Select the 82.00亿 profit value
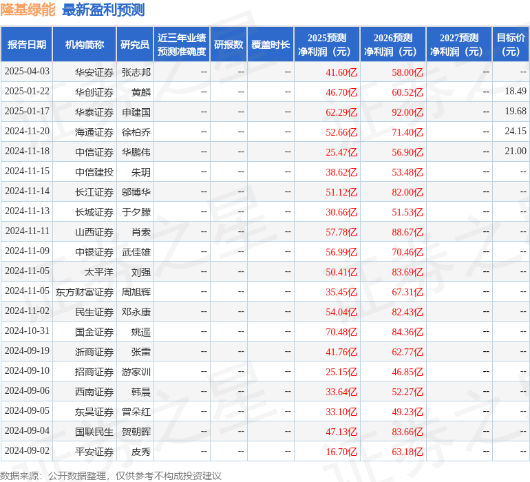 pyautogui.click(x=407, y=192)
